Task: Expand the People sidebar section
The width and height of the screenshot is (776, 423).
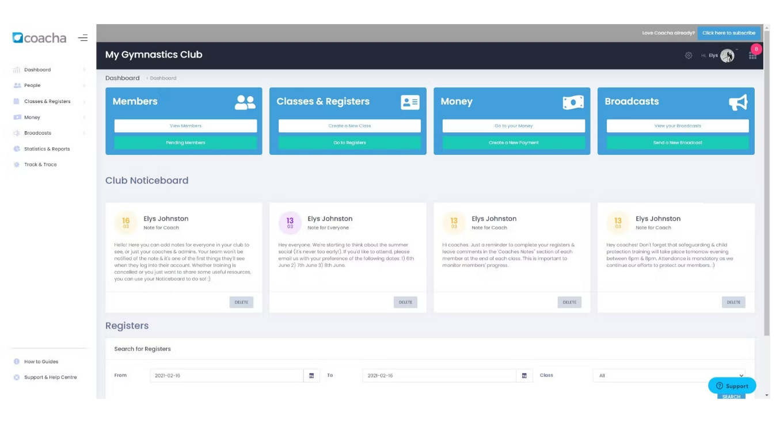Action: click(x=32, y=85)
